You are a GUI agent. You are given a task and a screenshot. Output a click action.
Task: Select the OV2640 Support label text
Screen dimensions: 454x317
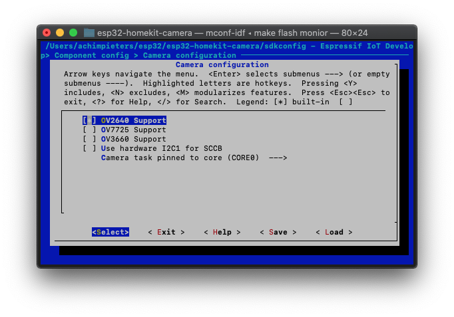pos(134,120)
